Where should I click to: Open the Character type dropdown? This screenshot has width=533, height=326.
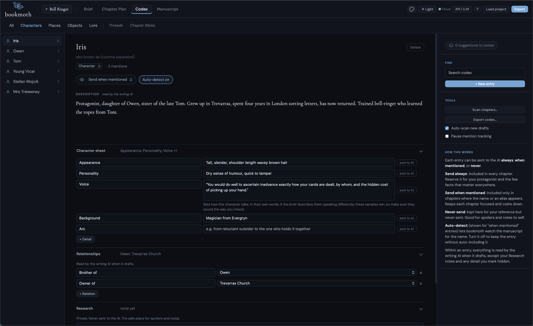click(89, 66)
